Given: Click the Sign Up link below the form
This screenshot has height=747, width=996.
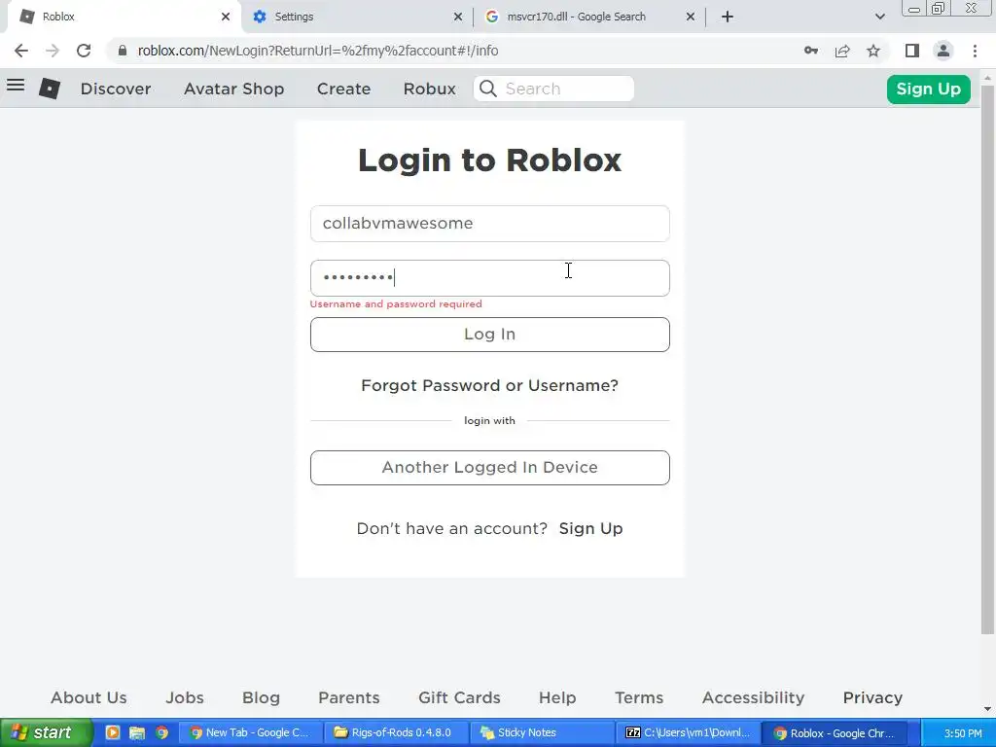Looking at the screenshot, I should (590, 528).
